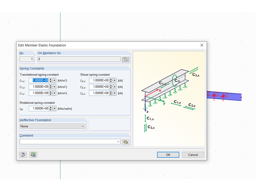Click the spring constants illustration diagram

pyautogui.click(x=168, y=98)
